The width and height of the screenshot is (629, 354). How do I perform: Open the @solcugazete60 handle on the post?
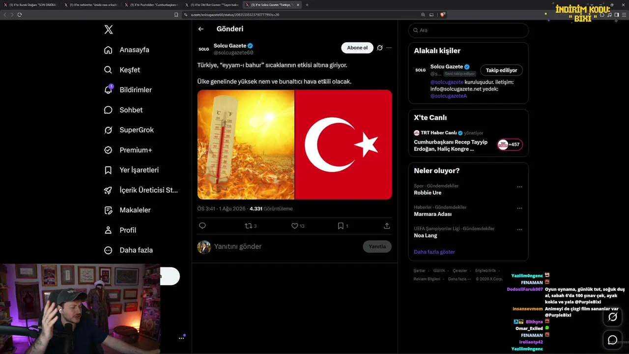coord(233,53)
